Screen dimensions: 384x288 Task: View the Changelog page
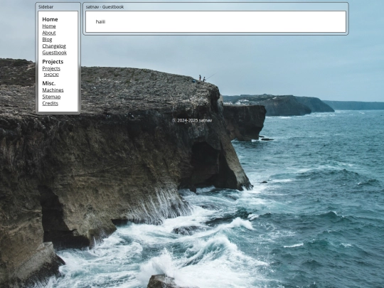(54, 46)
